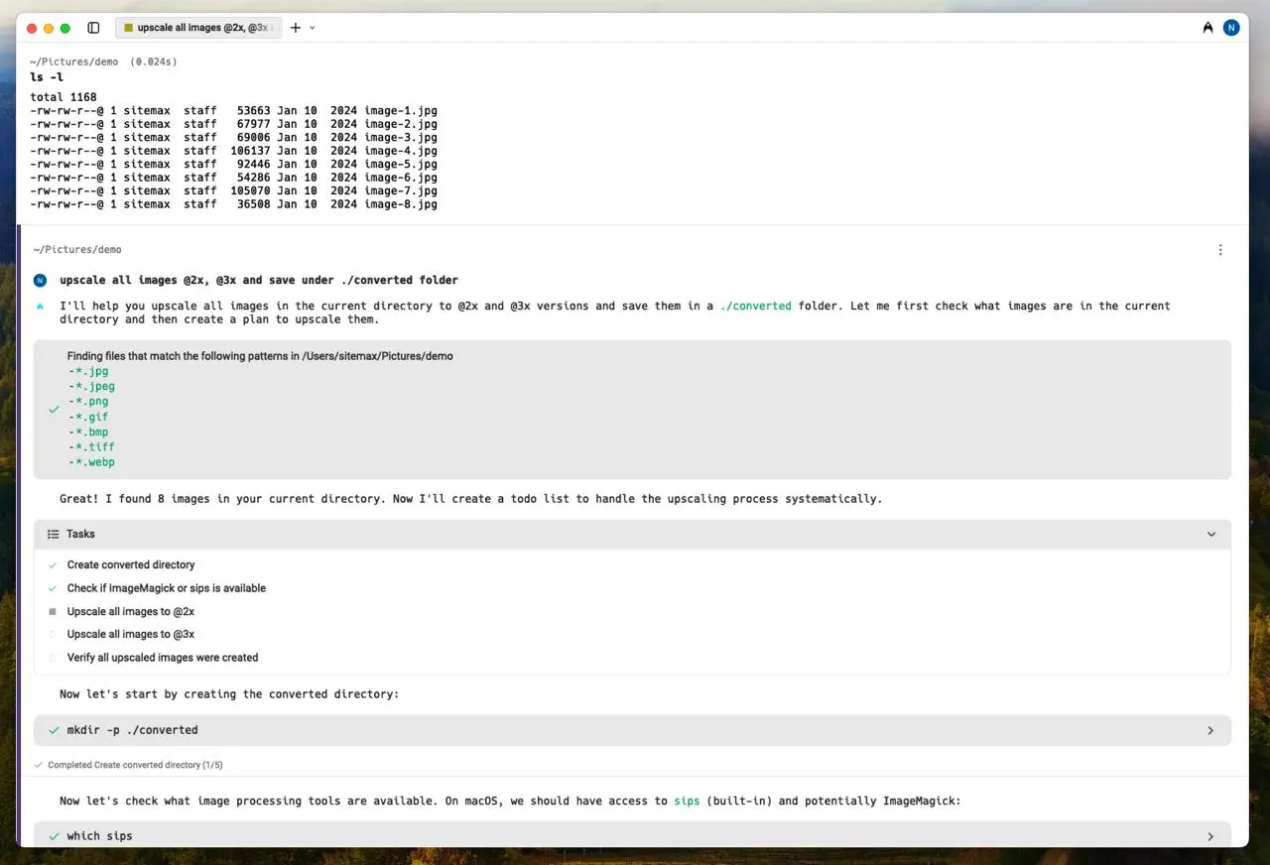Expand the mkdir -p ./converted command block
1270x865 pixels.
[x=1210, y=730]
